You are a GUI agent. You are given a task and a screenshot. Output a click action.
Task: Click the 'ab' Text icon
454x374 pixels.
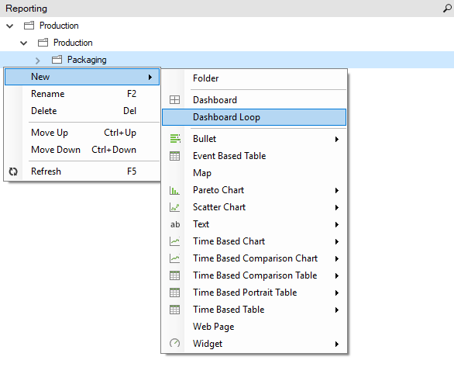(175, 224)
